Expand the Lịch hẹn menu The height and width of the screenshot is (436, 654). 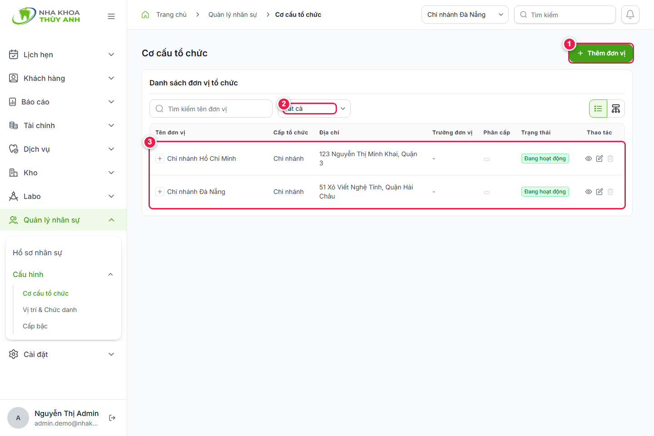pos(64,54)
